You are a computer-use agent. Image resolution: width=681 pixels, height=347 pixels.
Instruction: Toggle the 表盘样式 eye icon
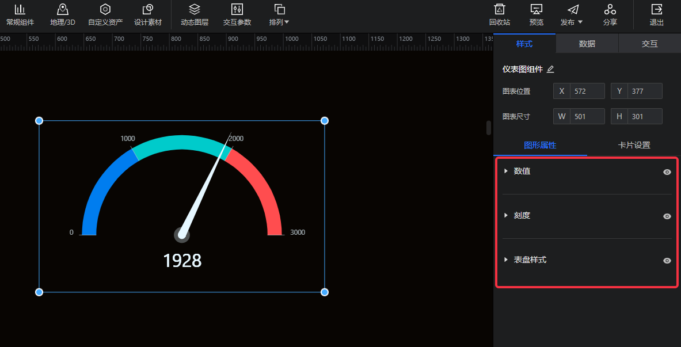click(x=667, y=261)
